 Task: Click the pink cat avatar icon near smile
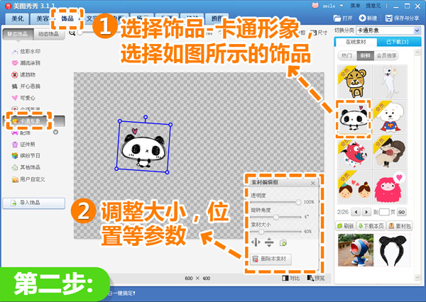(315, 5)
